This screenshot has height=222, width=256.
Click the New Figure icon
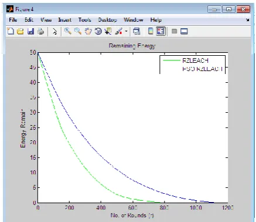pos(11,31)
